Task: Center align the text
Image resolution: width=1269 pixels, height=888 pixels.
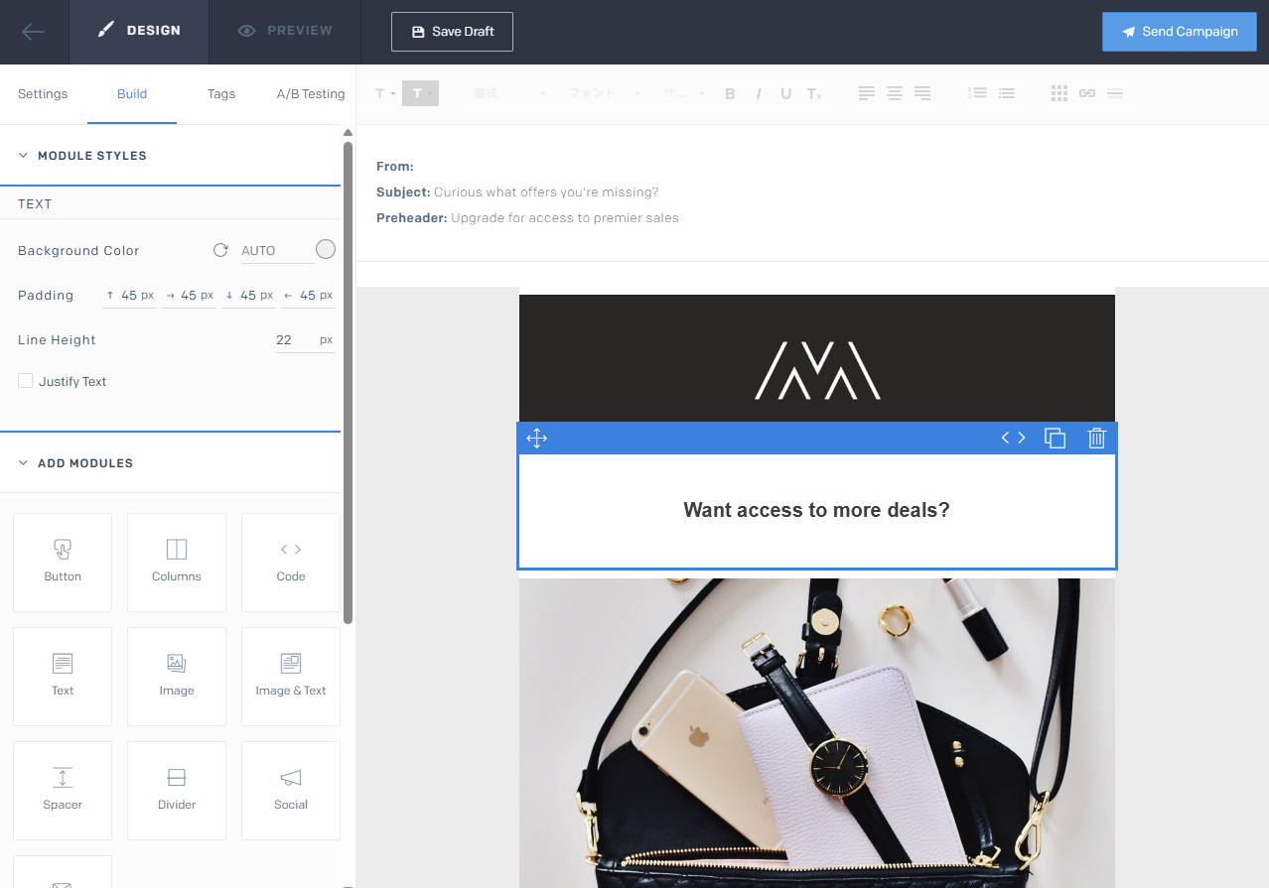Action: click(895, 93)
